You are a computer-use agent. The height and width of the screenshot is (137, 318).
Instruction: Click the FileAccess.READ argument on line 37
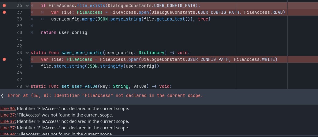pyautogui.click(x=263, y=12)
